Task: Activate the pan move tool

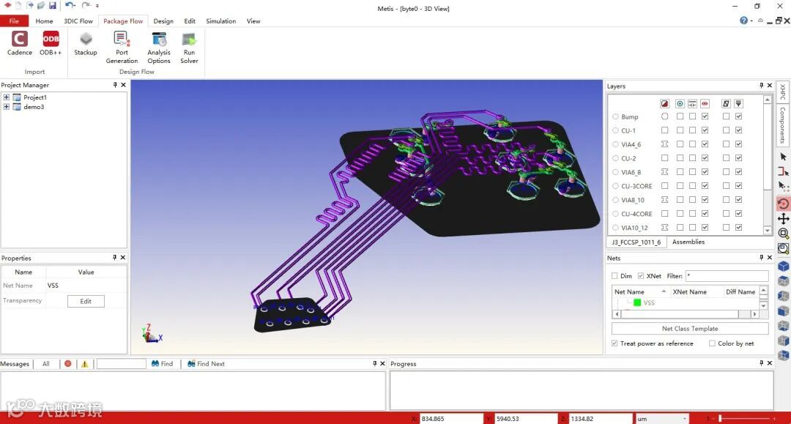Action: tap(783, 219)
